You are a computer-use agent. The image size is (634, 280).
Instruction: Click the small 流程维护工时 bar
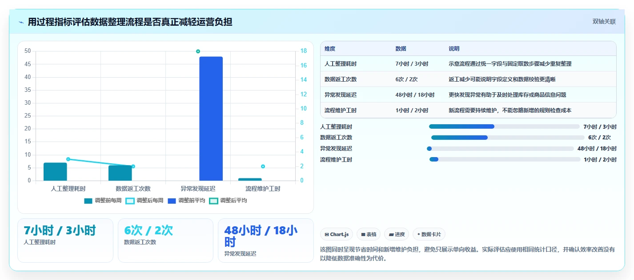pos(250,179)
